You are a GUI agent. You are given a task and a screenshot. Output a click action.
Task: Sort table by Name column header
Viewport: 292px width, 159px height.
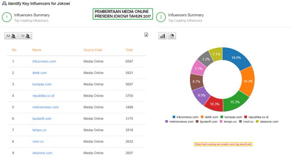coord(37,50)
